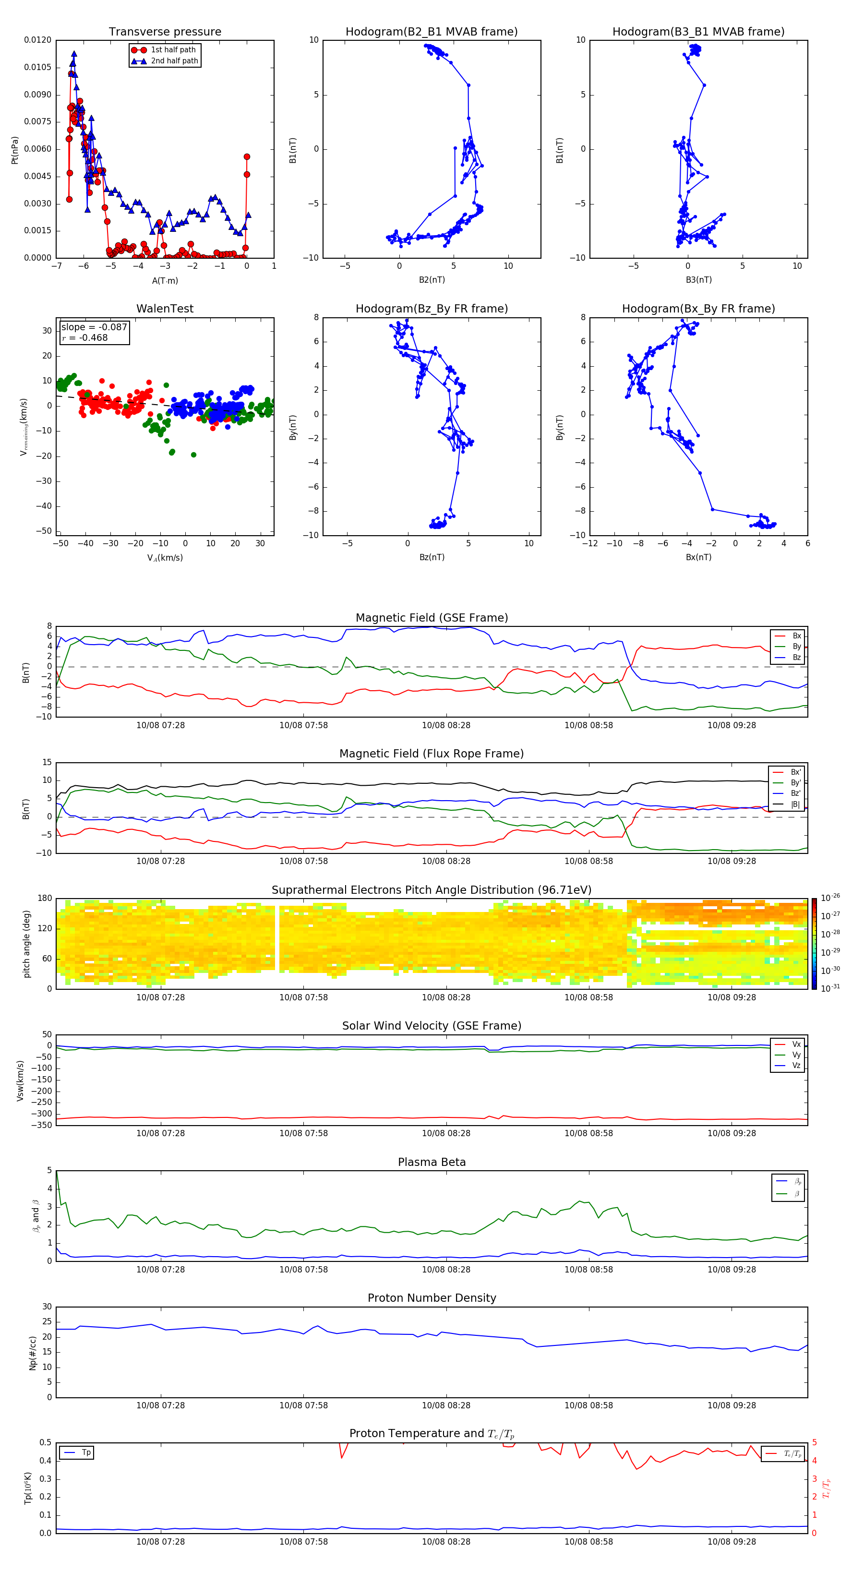Click the "pitch angle (deg)" axis label
Screen dimensions: 864x1584
coord(26,944)
